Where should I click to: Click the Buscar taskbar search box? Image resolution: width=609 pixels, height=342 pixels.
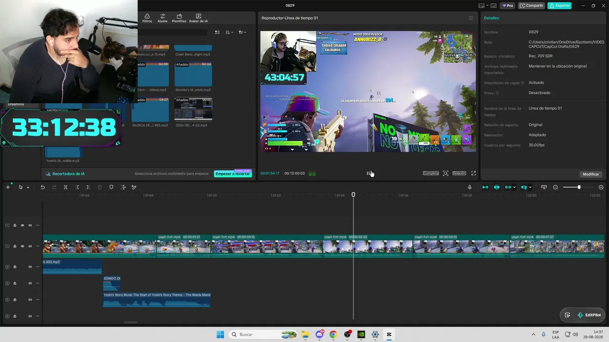[263, 334]
